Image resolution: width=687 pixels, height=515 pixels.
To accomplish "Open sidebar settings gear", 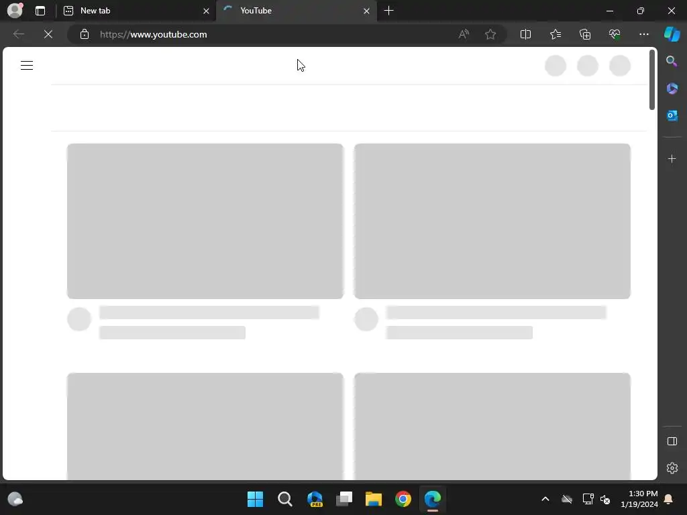I will point(672,467).
